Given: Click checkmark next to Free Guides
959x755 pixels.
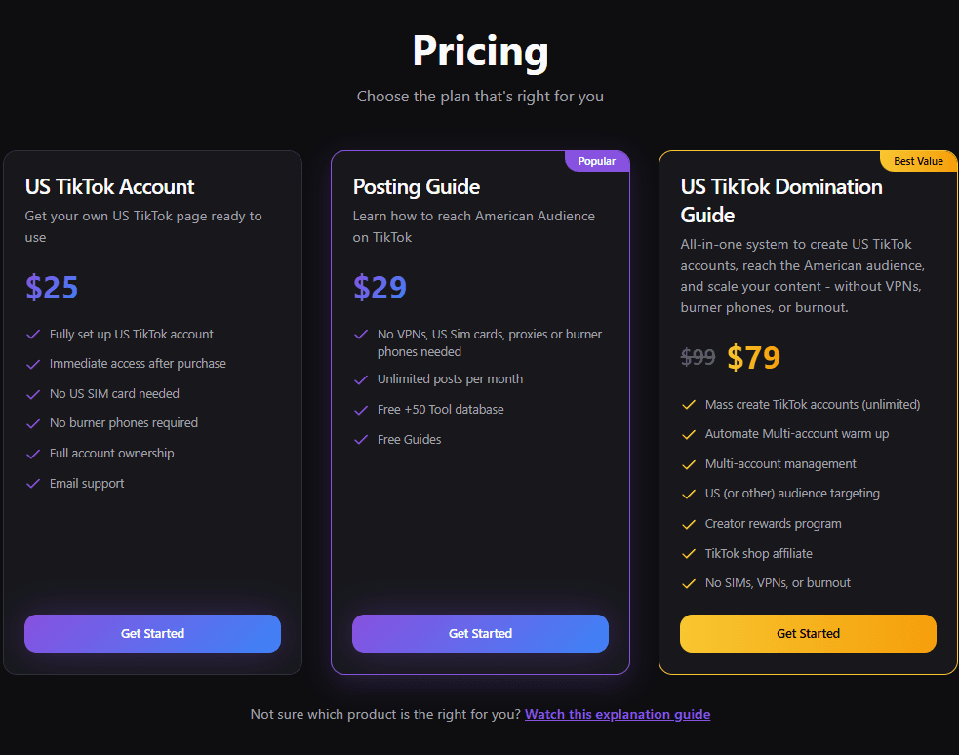Looking at the screenshot, I should (x=361, y=440).
